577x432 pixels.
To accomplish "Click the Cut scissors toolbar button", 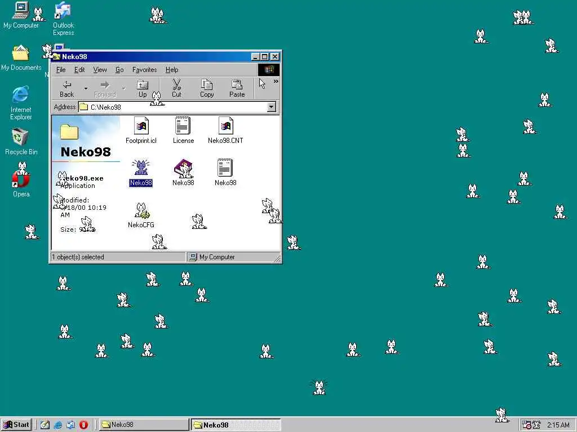I will (x=176, y=89).
